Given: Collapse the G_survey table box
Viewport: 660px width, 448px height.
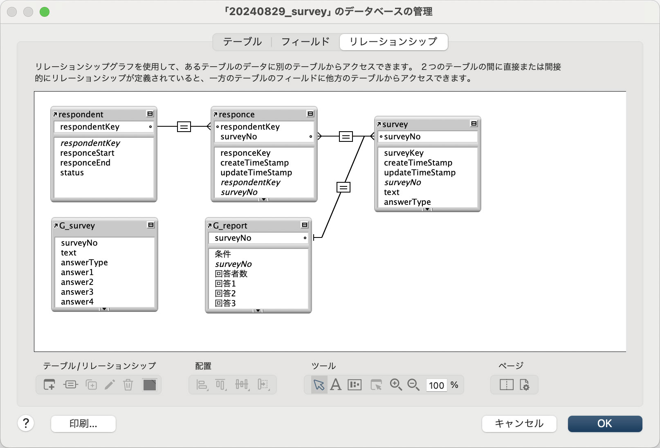Looking at the screenshot, I should pyautogui.click(x=151, y=225).
